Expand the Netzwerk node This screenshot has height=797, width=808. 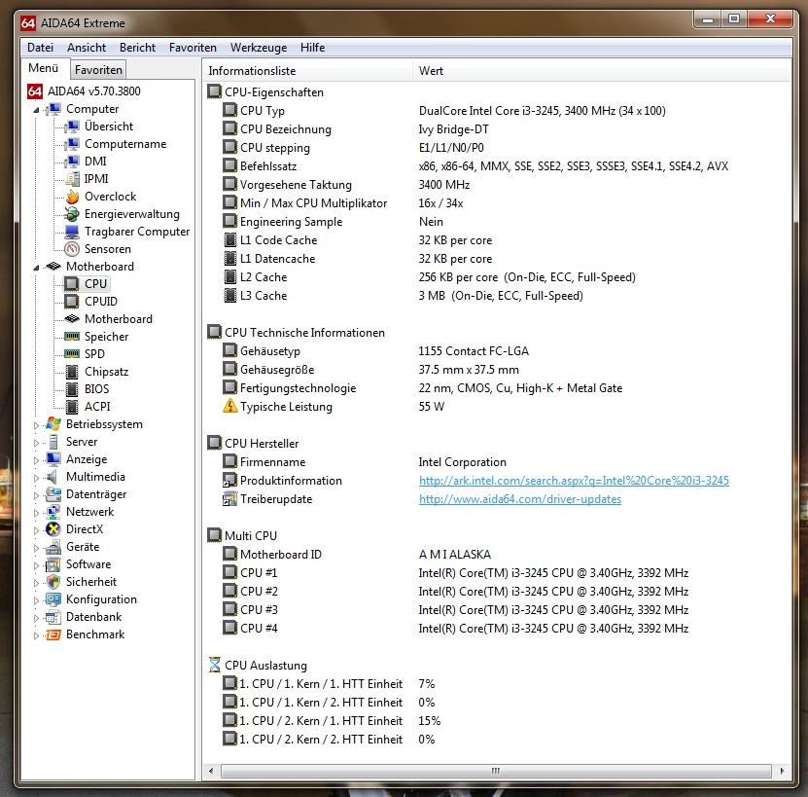(x=36, y=513)
